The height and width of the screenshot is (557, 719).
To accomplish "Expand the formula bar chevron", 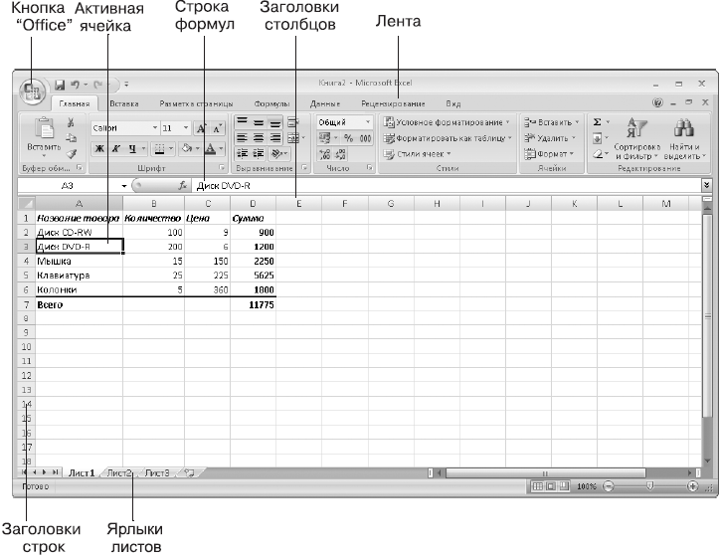I will pyautogui.click(x=707, y=185).
